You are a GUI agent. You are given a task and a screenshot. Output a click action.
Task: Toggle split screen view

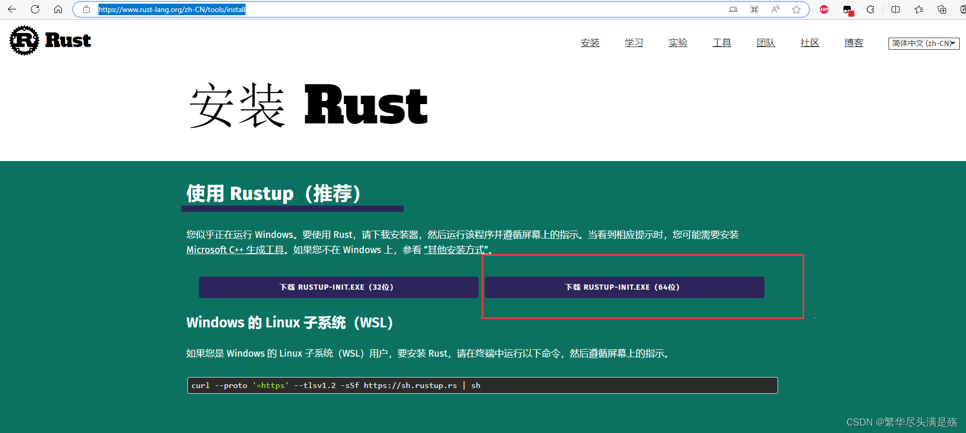[x=896, y=9]
